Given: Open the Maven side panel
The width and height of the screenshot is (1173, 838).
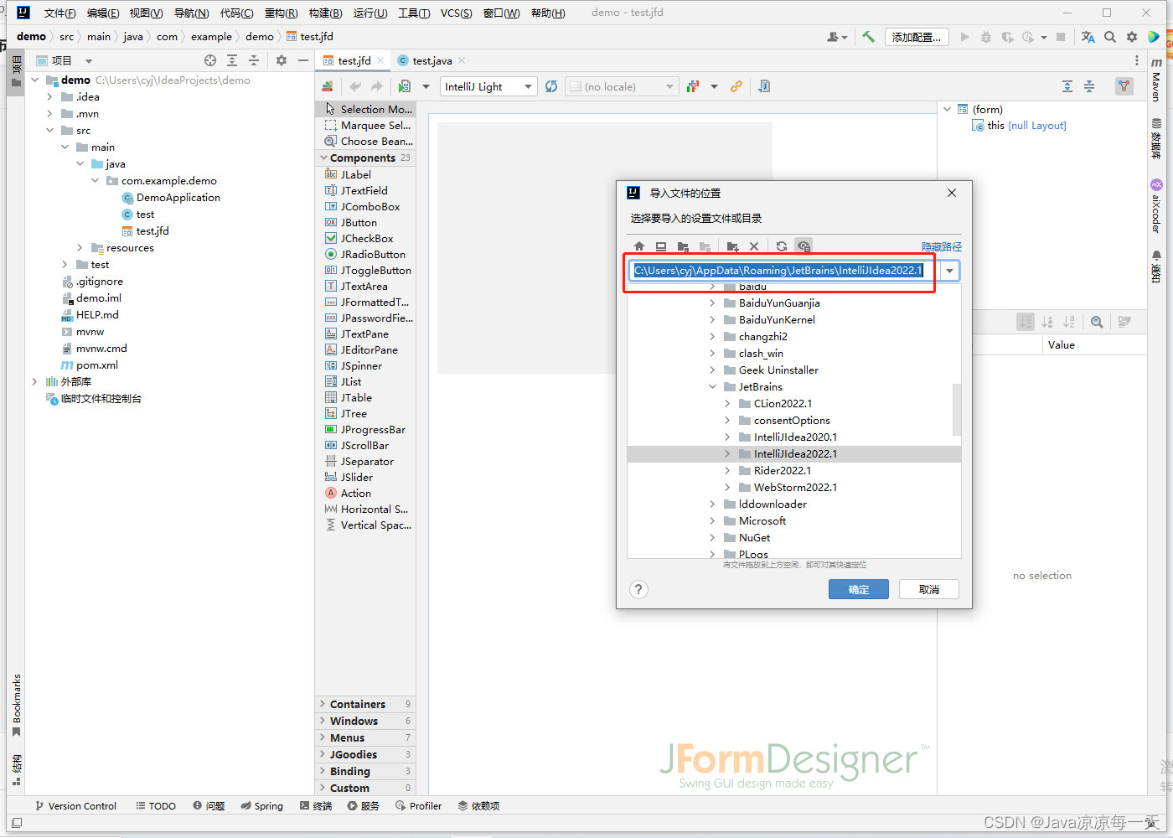Looking at the screenshot, I should coord(1156,80).
